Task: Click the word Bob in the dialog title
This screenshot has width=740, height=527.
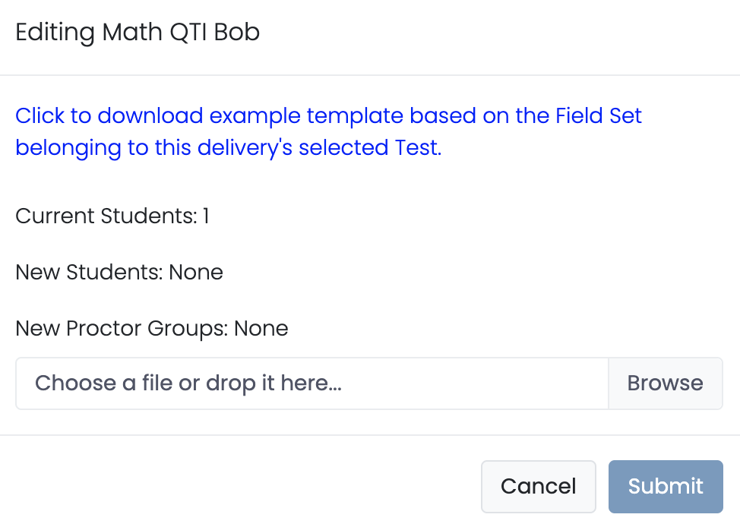Action: (x=238, y=33)
